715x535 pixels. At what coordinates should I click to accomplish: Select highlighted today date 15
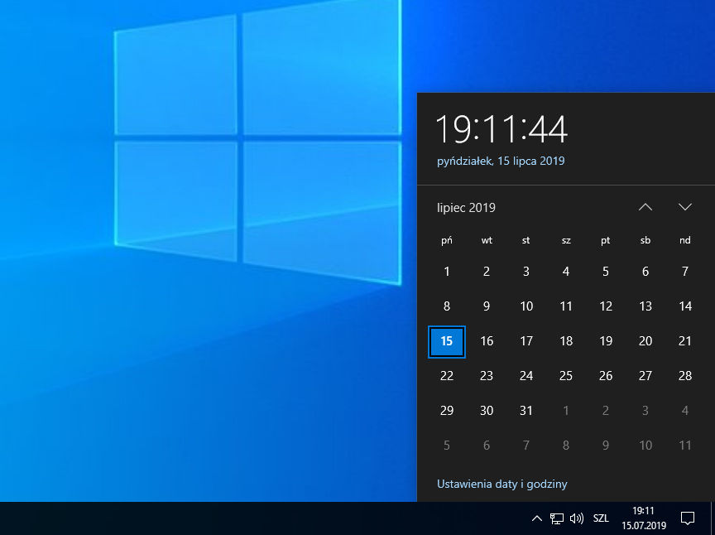(x=447, y=341)
